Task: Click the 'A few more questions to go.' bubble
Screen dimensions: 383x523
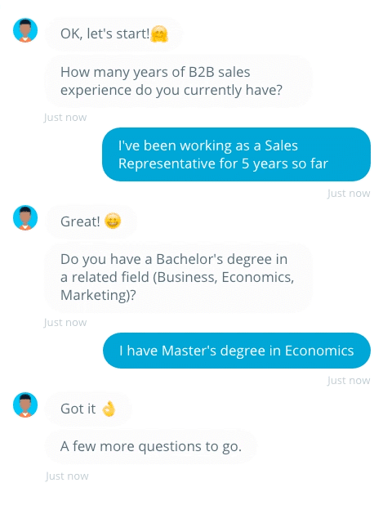Action: [x=150, y=446]
